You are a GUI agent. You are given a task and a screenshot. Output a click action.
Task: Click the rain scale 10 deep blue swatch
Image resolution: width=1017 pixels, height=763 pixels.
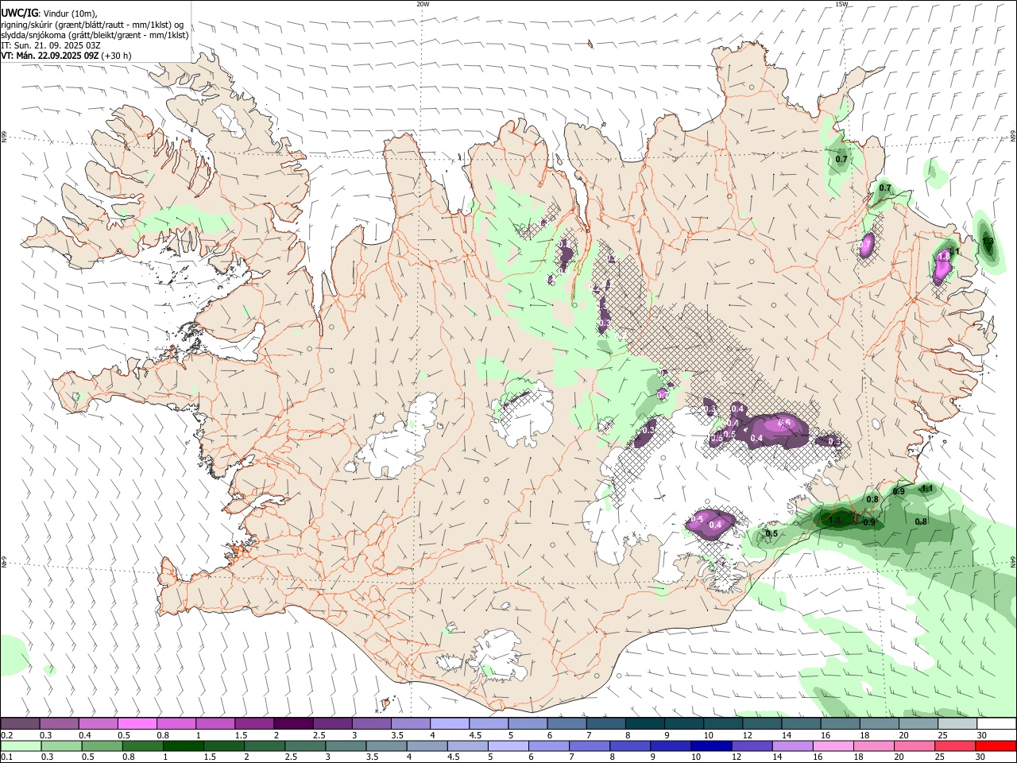(x=710, y=746)
